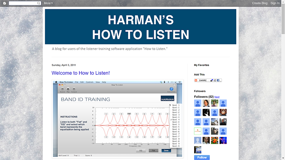Open the blue sign photo follower avatar

[x=197, y=150]
